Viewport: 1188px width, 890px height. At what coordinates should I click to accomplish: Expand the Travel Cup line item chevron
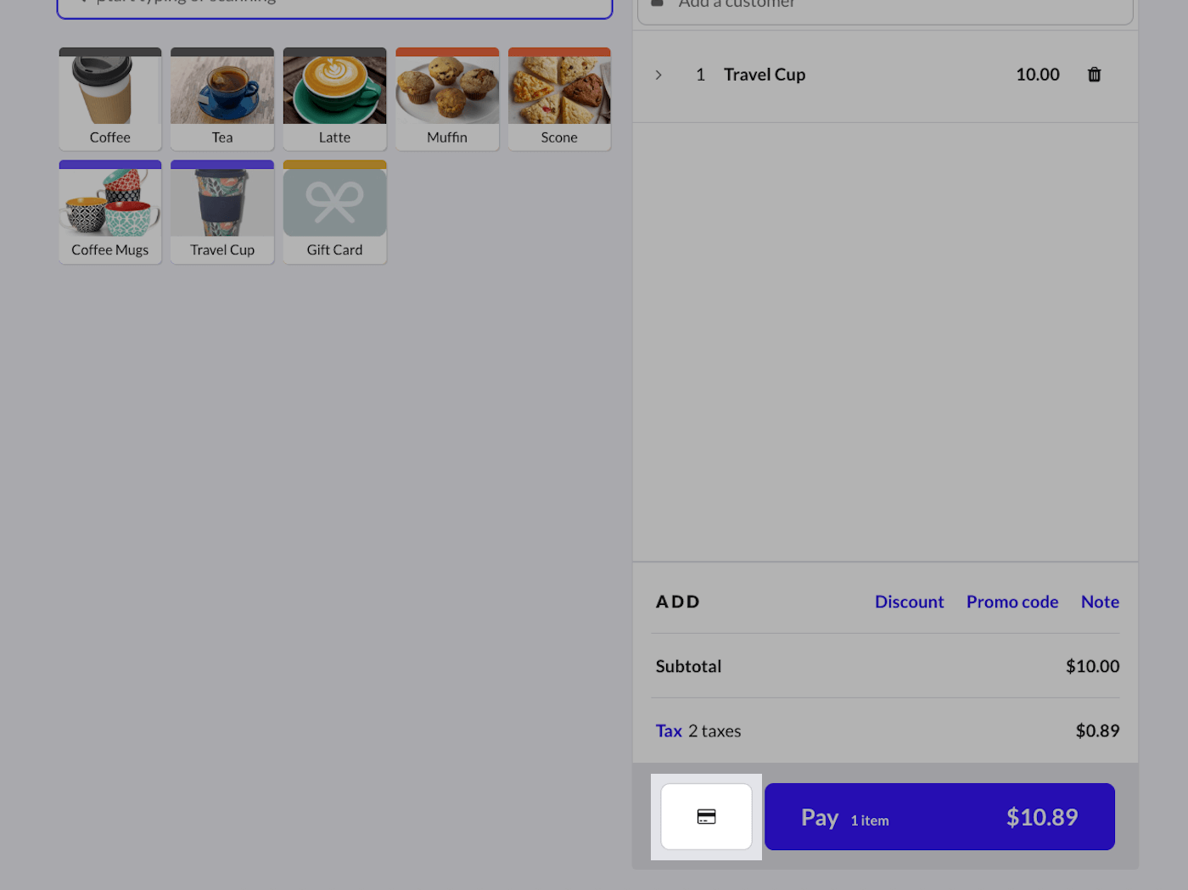point(658,75)
